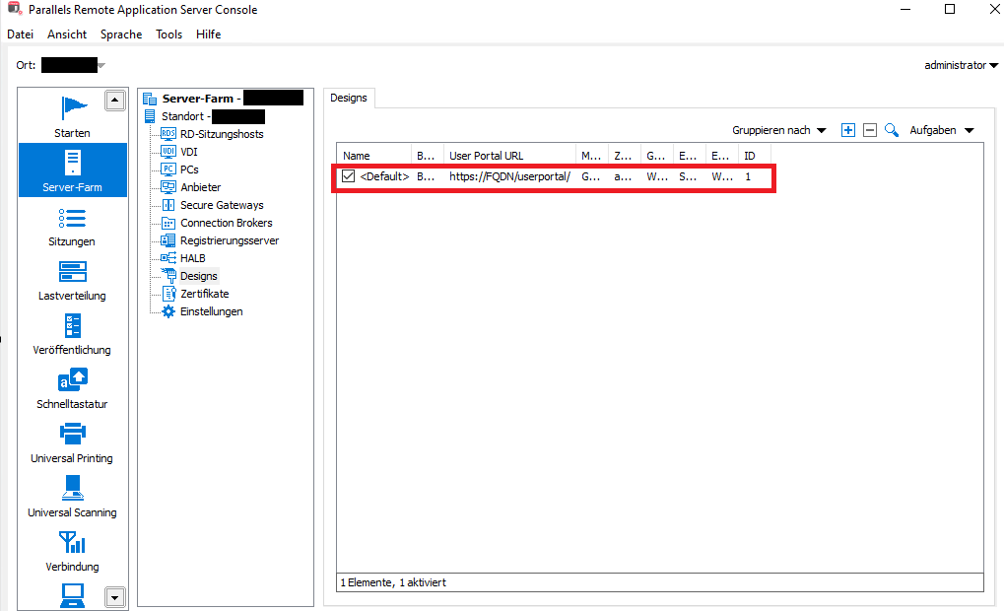Open the Schnelltastatur icon
Screen dimensions: 1004x611
[x=72, y=379]
